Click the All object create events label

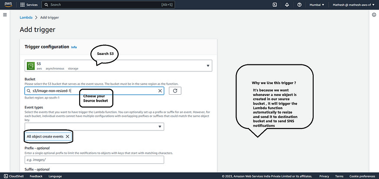pos(45,137)
